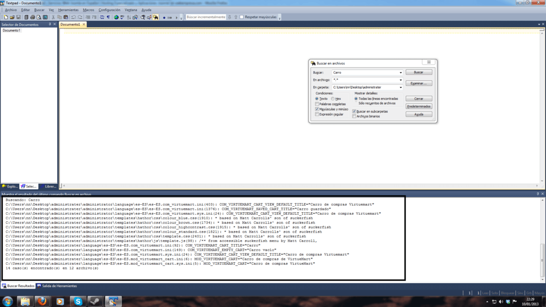
Task: Open the Editar menu
Action: click(25, 10)
